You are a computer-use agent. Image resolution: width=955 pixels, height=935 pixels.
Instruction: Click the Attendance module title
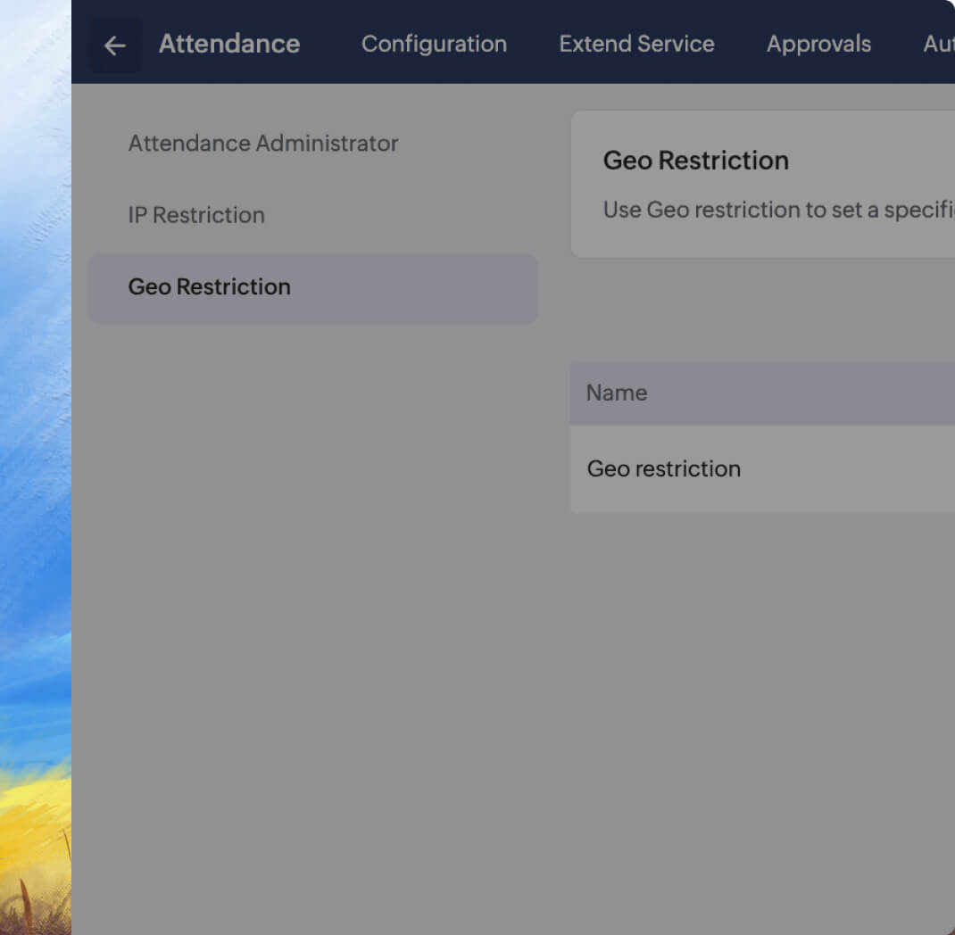coord(229,44)
